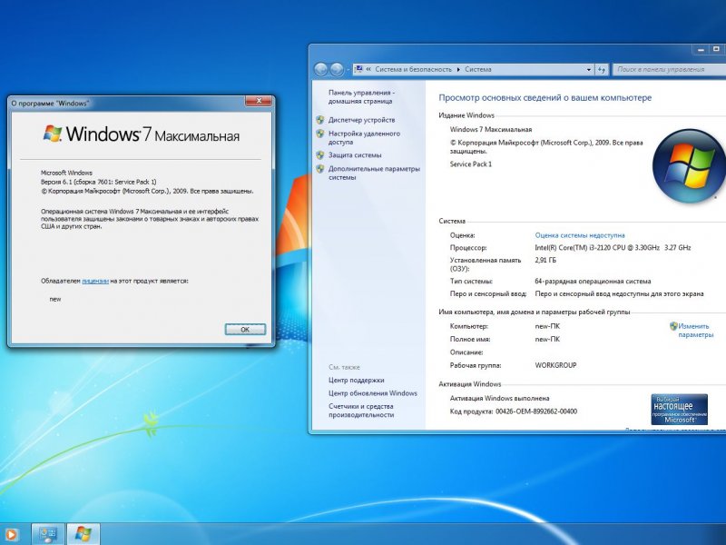
Task: Click shield icon next to Дополнительные параметры системы
Action: (x=320, y=169)
